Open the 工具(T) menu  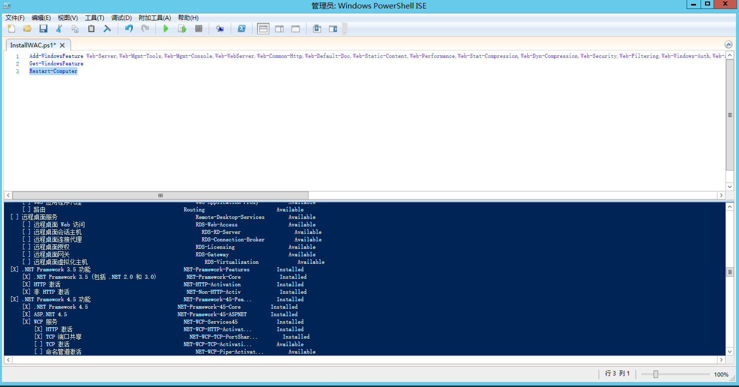(94, 17)
